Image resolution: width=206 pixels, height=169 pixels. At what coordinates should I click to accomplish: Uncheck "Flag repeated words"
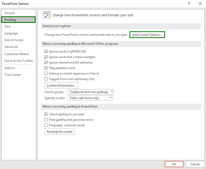[46, 68]
